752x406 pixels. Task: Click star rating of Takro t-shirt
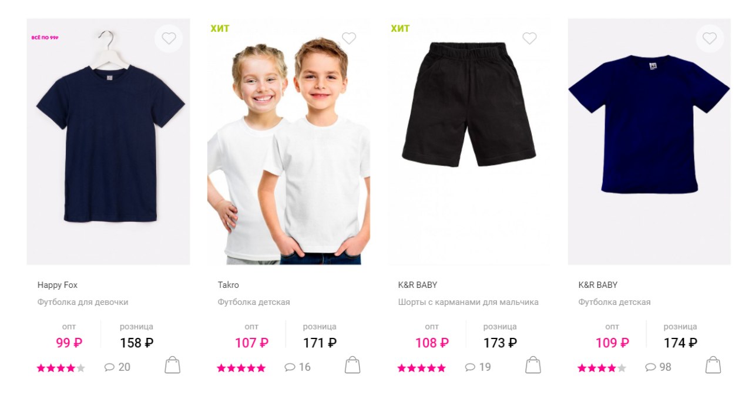point(241,368)
